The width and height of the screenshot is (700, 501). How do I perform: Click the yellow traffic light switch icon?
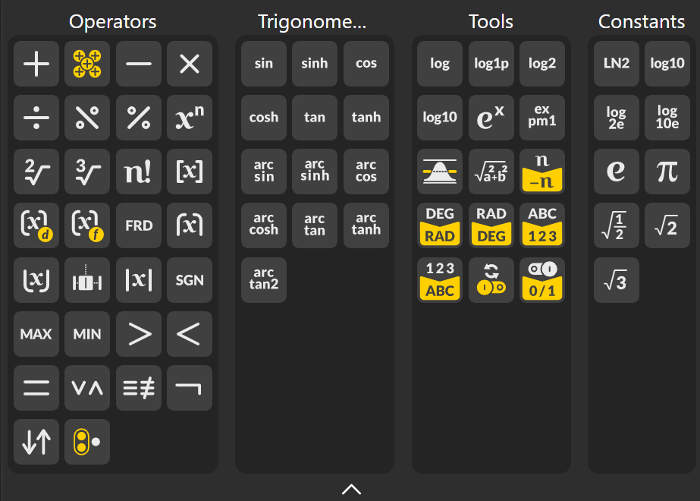coord(87,442)
